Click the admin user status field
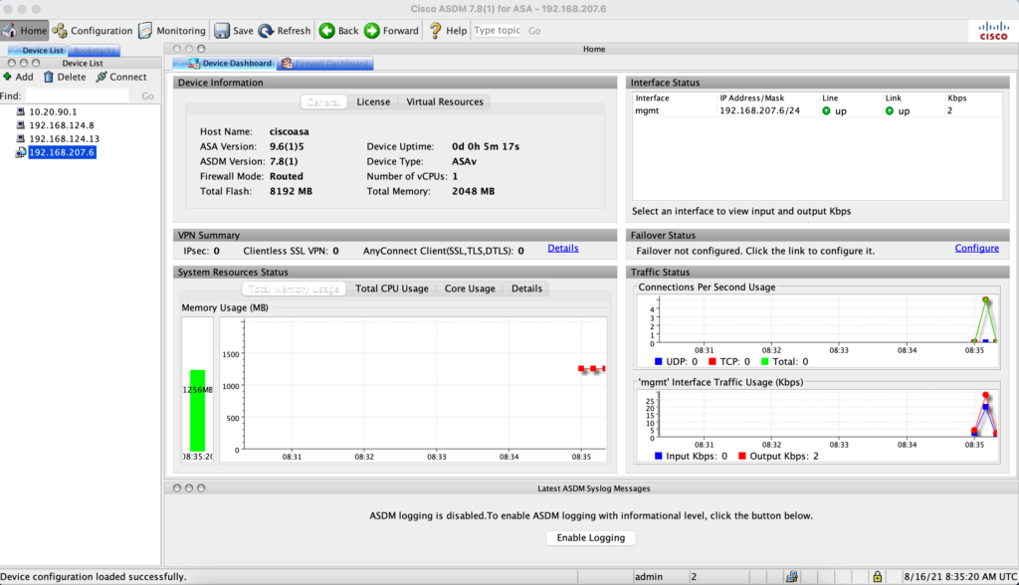1019x585 pixels. click(661, 577)
